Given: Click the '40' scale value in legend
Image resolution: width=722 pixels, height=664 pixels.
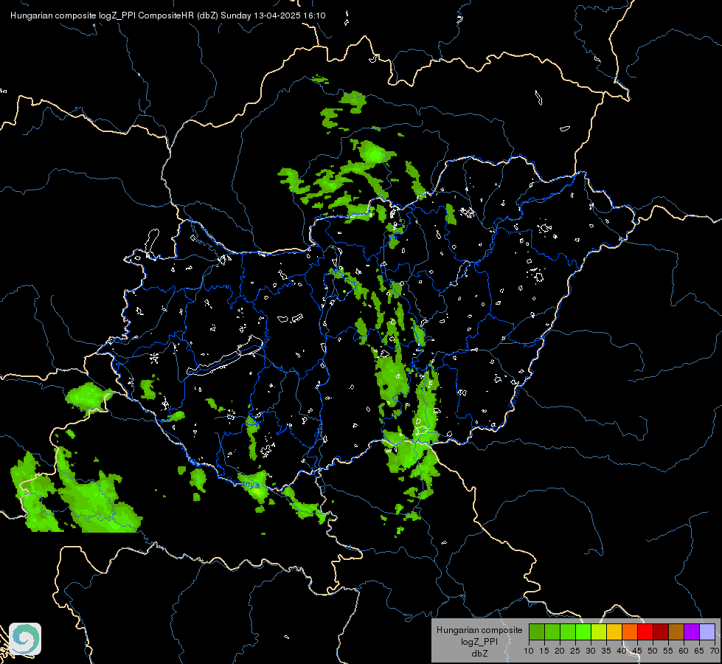Looking at the screenshot, I should click(622, 651).
